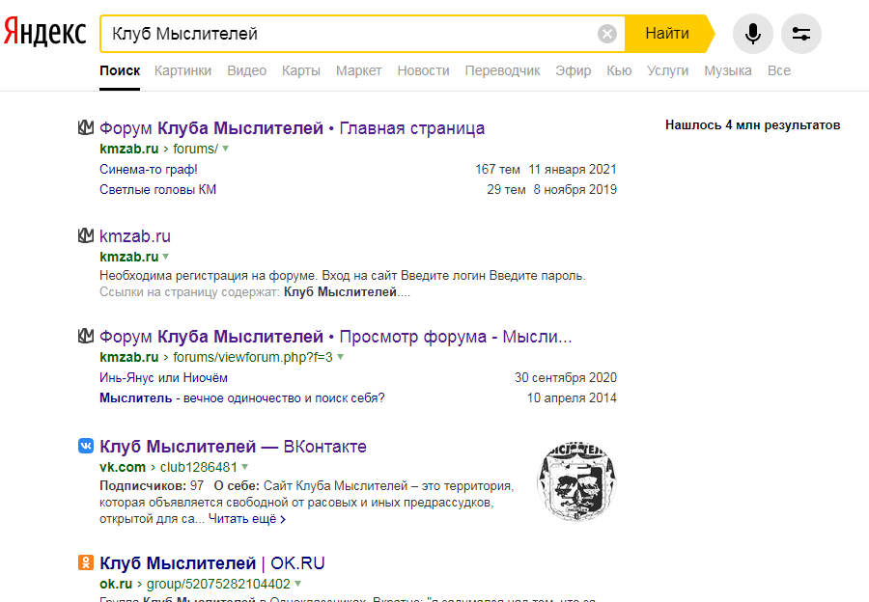Click the group/52075282104402 breadcrumb

(218, 584)
